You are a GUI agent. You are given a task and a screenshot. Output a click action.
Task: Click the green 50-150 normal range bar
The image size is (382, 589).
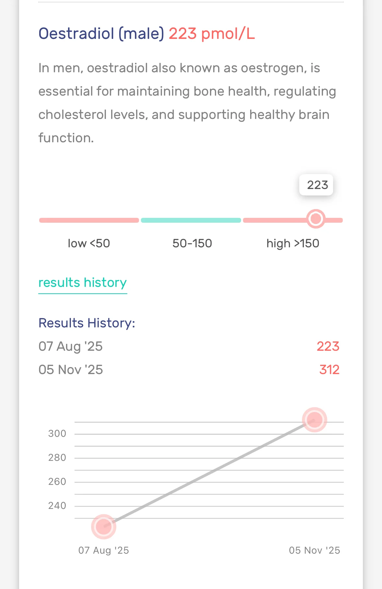(x=191, y=220)
